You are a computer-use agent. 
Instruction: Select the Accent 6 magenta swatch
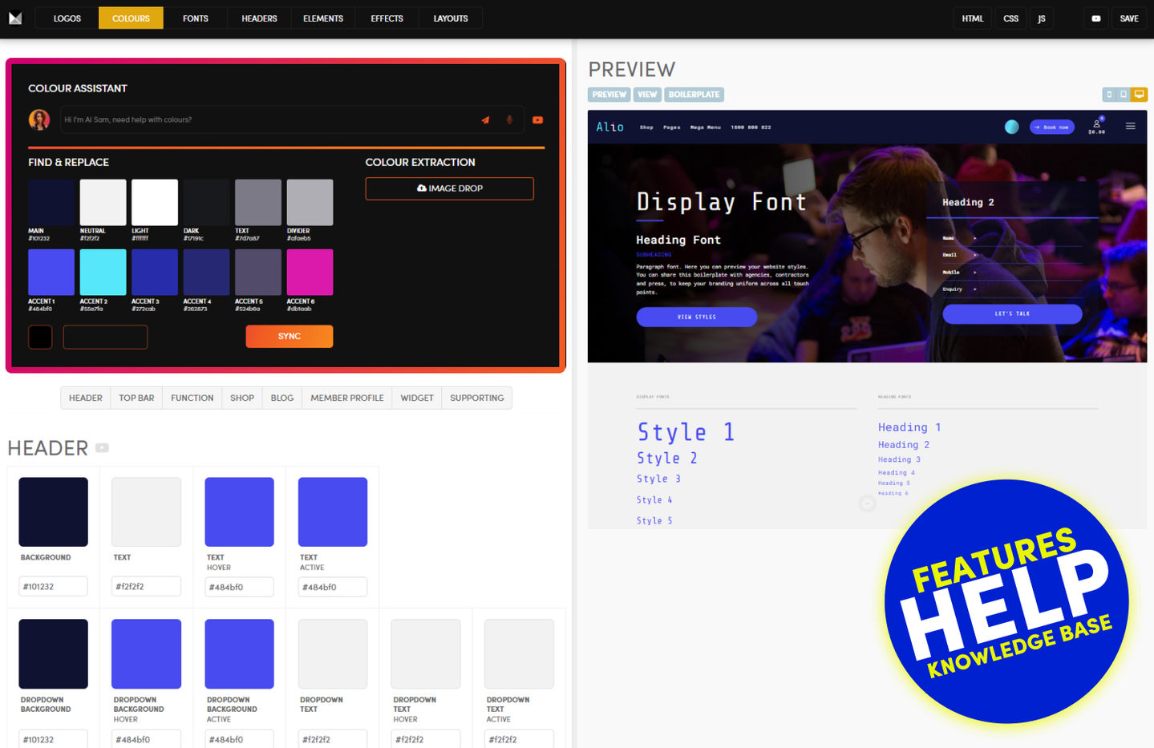[310, 273]
